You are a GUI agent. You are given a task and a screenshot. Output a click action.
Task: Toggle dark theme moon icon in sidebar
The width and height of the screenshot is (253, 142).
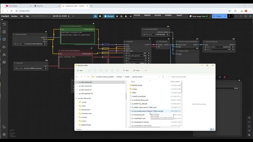tap(4, 127)
